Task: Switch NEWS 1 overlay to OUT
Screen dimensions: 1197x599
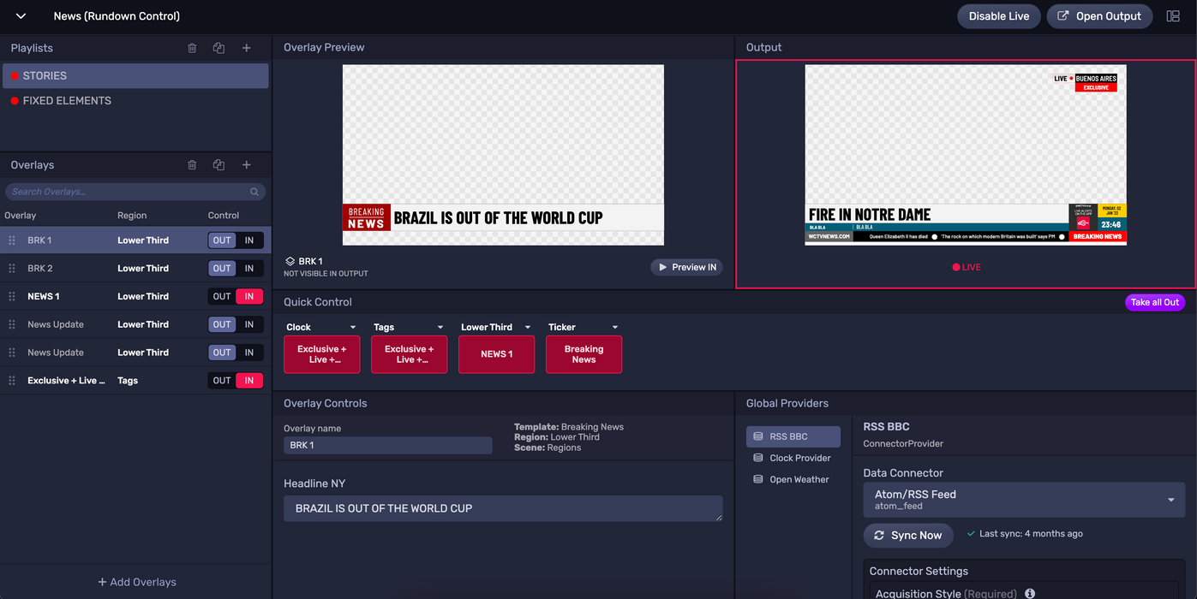Action: coord(222,297)
